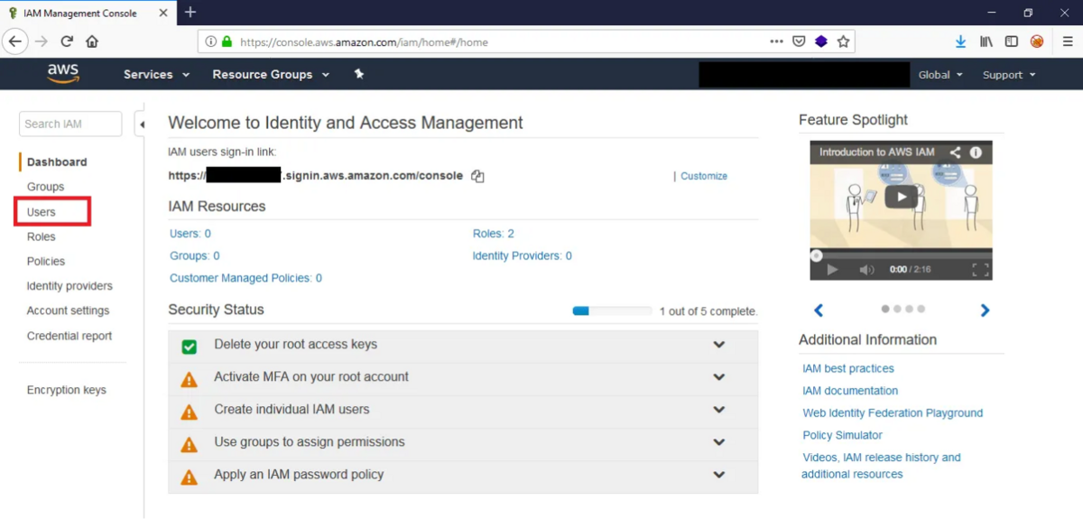The height and width of the screenshot is (528, 1083).
Task: Go to browser home page icon
Action: (x=92, y=42)
